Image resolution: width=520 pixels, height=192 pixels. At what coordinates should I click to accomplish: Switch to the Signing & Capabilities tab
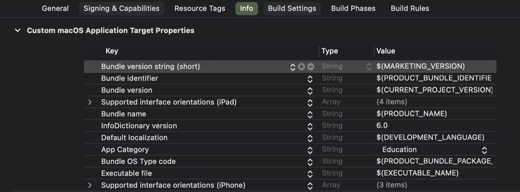[x=121, y=8]
